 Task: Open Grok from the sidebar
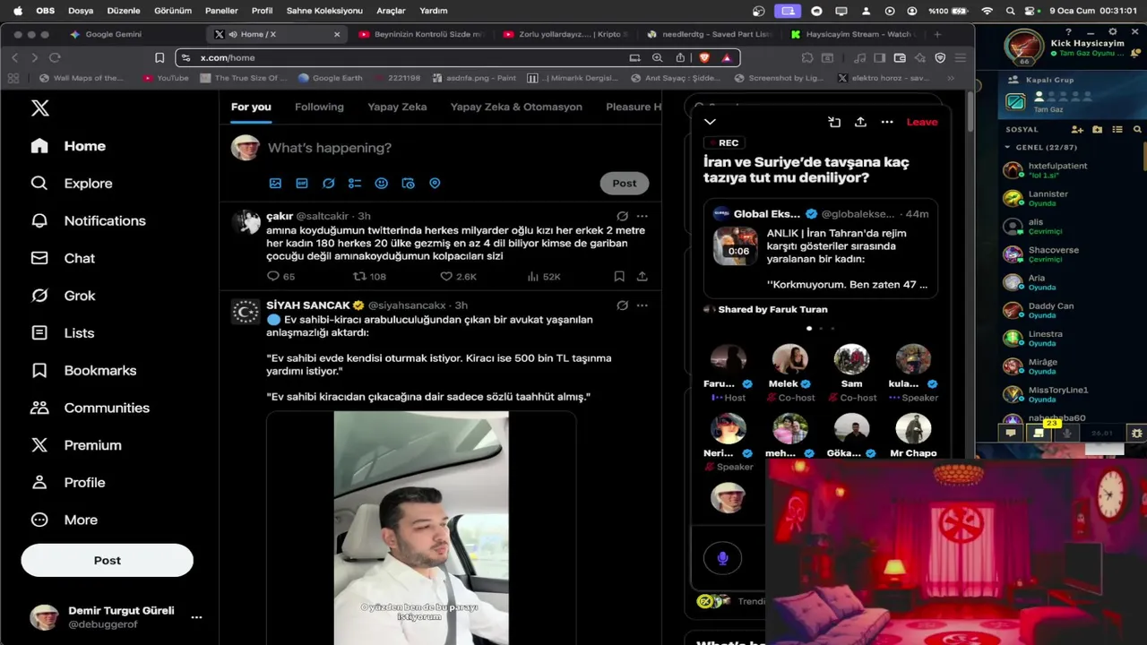click(x=63, y=296)
